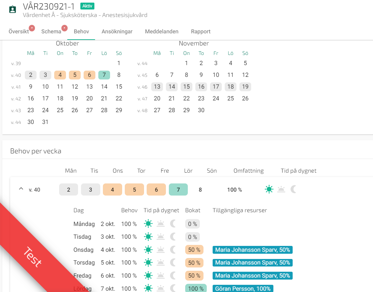Click the 0 % booked badge for Tisdag
This screenshot has width=373, height=292.
[x=192, y=237]
